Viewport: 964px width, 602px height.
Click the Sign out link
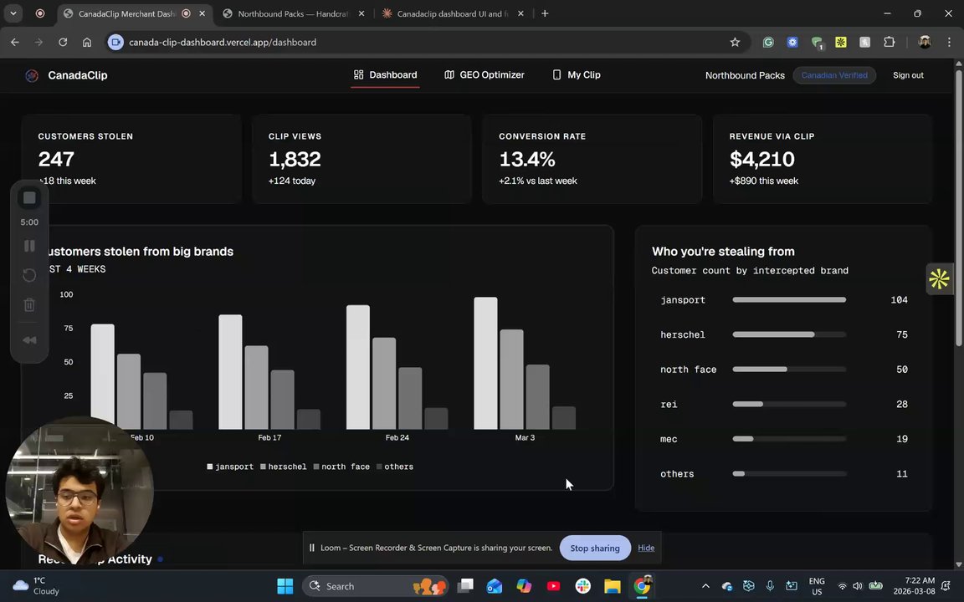point(908,75)
